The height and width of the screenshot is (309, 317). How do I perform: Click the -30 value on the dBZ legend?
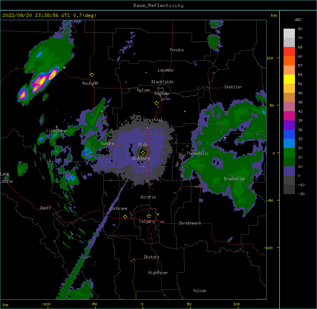pos(301,194)
